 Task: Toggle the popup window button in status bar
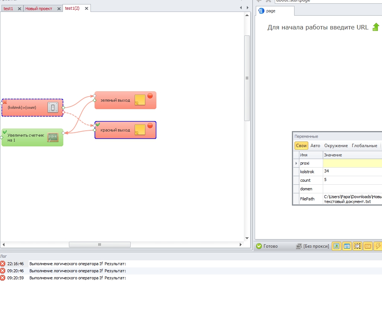[x=347, y=246]
